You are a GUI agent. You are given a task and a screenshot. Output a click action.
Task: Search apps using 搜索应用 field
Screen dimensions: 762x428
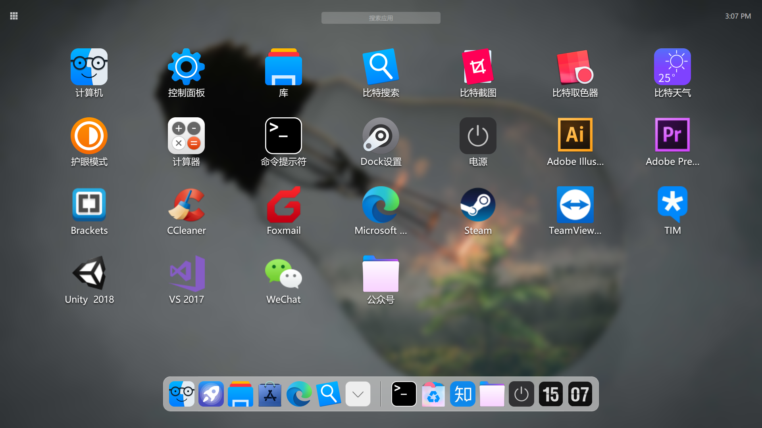coord(381,18)
